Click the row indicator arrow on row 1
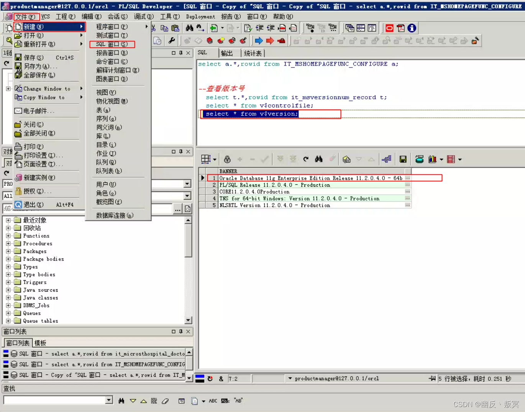This screenshot has width=525, height=412. [x=202, y=178]
